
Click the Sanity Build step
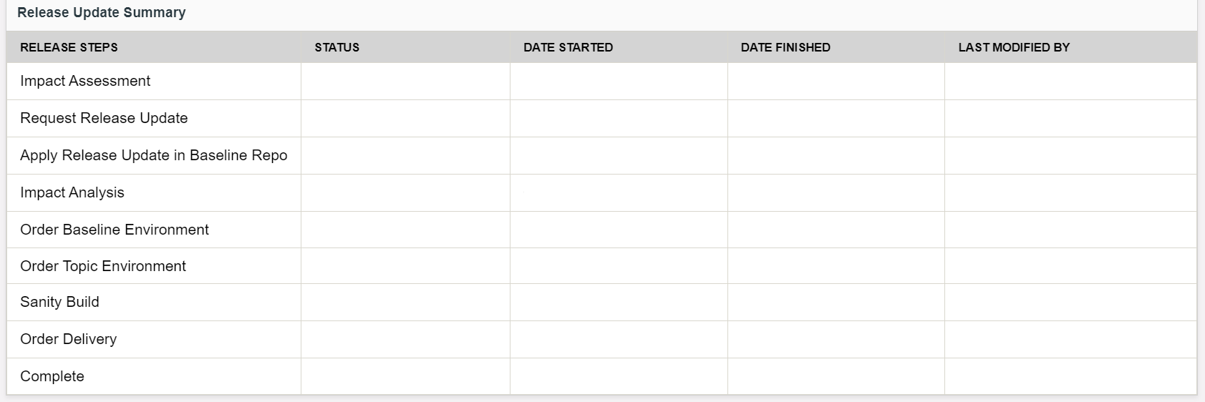[x=59, y=302]
